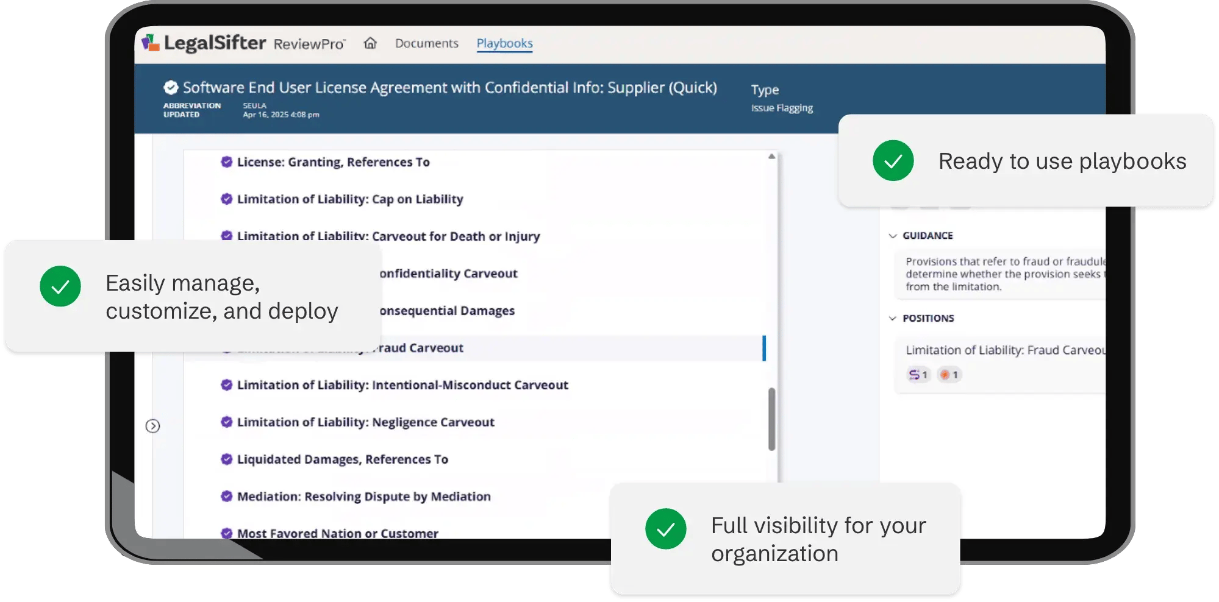Click the list's vertical scrollbar thumb
1219x602 pixels.
pyautogui.click(x=771, y=419)
